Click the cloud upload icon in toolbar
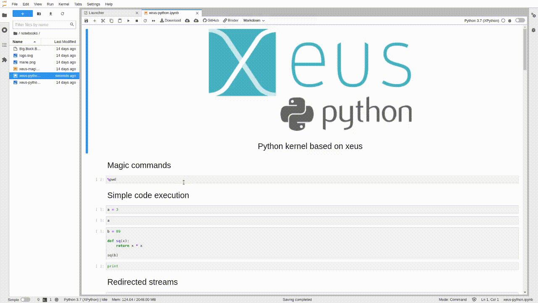538x303 pixels. coord(196,21)
